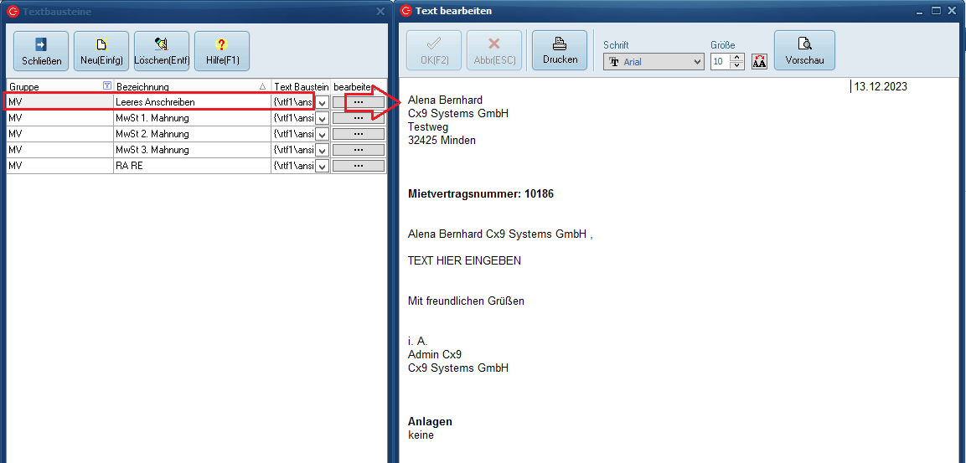Open the Schrift font dropdown showing Arial
This screenshot has height=463, width=966.
[653, 61]
